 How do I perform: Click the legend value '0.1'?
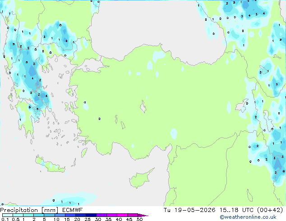[5, 219]
